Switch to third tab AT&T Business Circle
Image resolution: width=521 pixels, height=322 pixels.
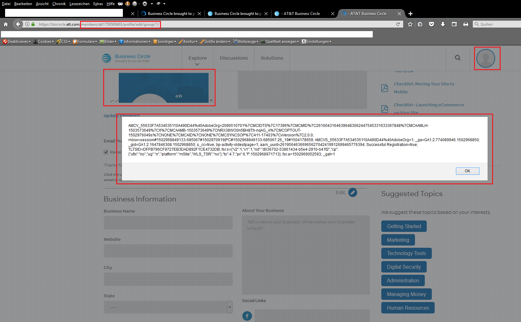pyautogui.click(x=304, y=14)
